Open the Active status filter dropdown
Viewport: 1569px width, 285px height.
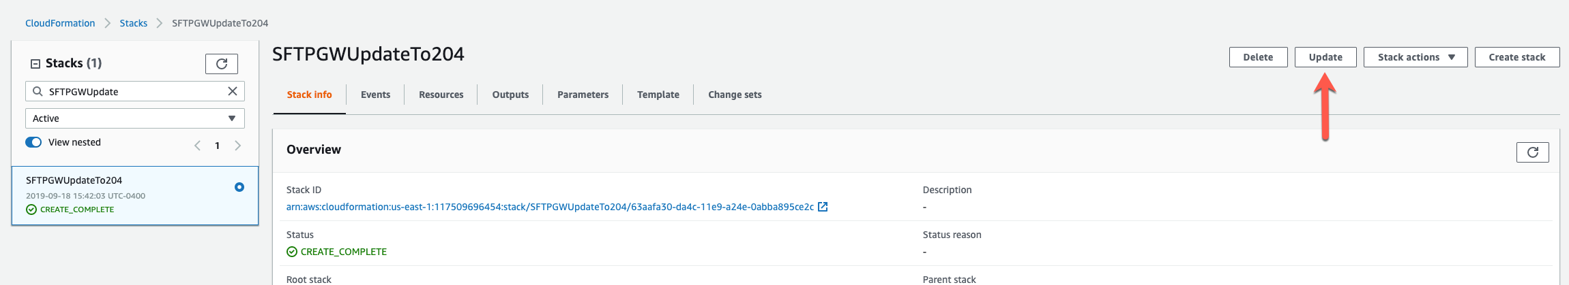click(134, 118)
